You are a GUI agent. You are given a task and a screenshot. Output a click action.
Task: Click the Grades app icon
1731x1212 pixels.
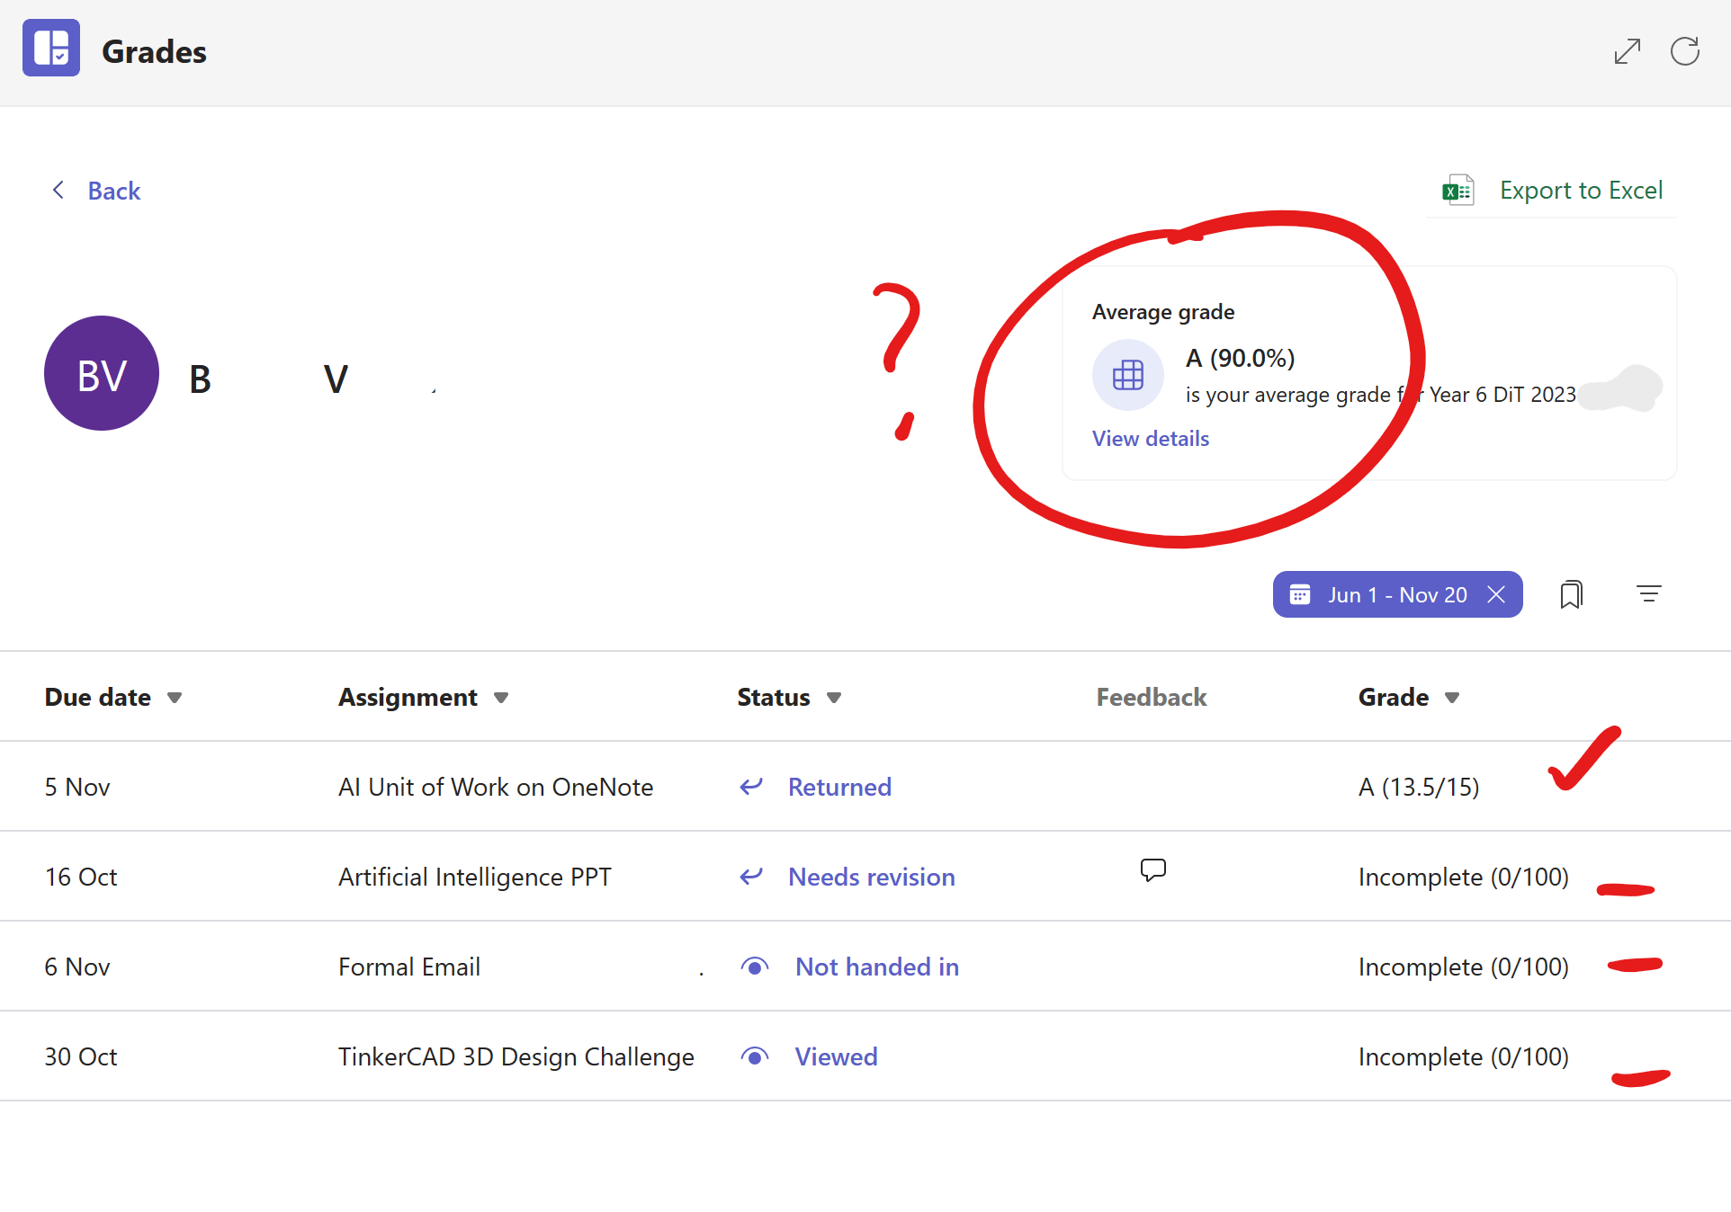click(x=51, y=49)
